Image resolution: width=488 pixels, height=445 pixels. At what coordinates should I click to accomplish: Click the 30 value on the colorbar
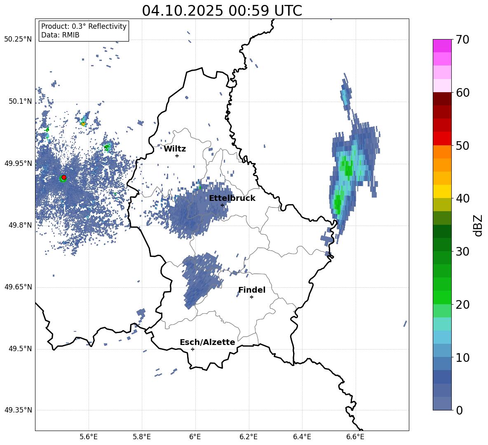point(463,252)
